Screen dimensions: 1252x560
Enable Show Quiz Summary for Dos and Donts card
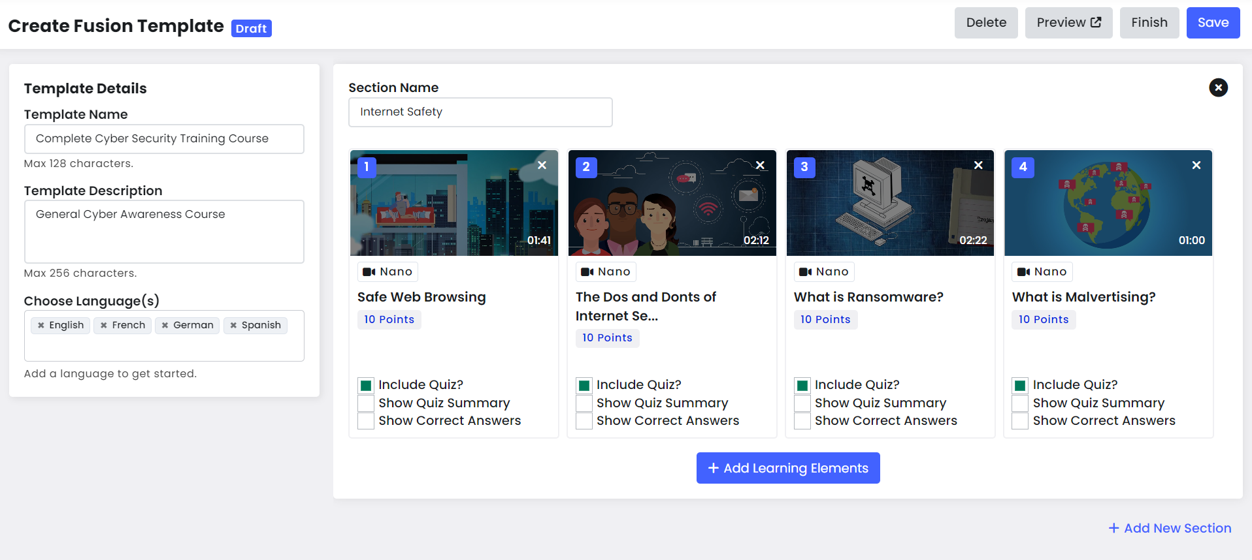584,403
